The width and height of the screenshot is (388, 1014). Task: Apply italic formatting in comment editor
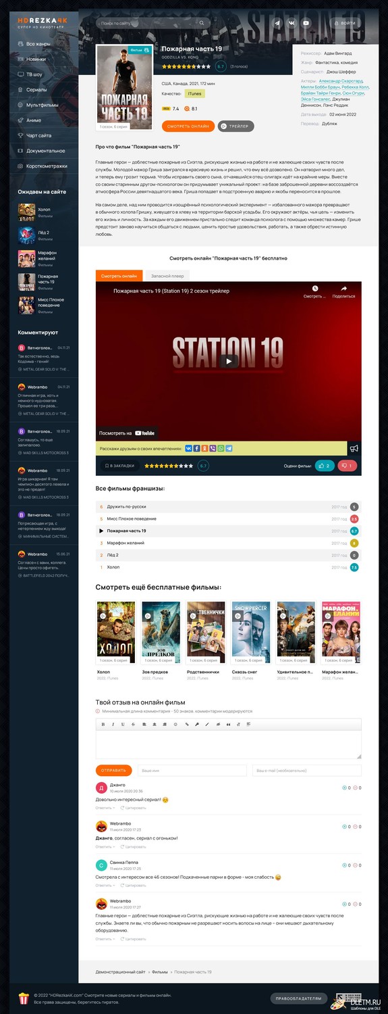[113, 724]
